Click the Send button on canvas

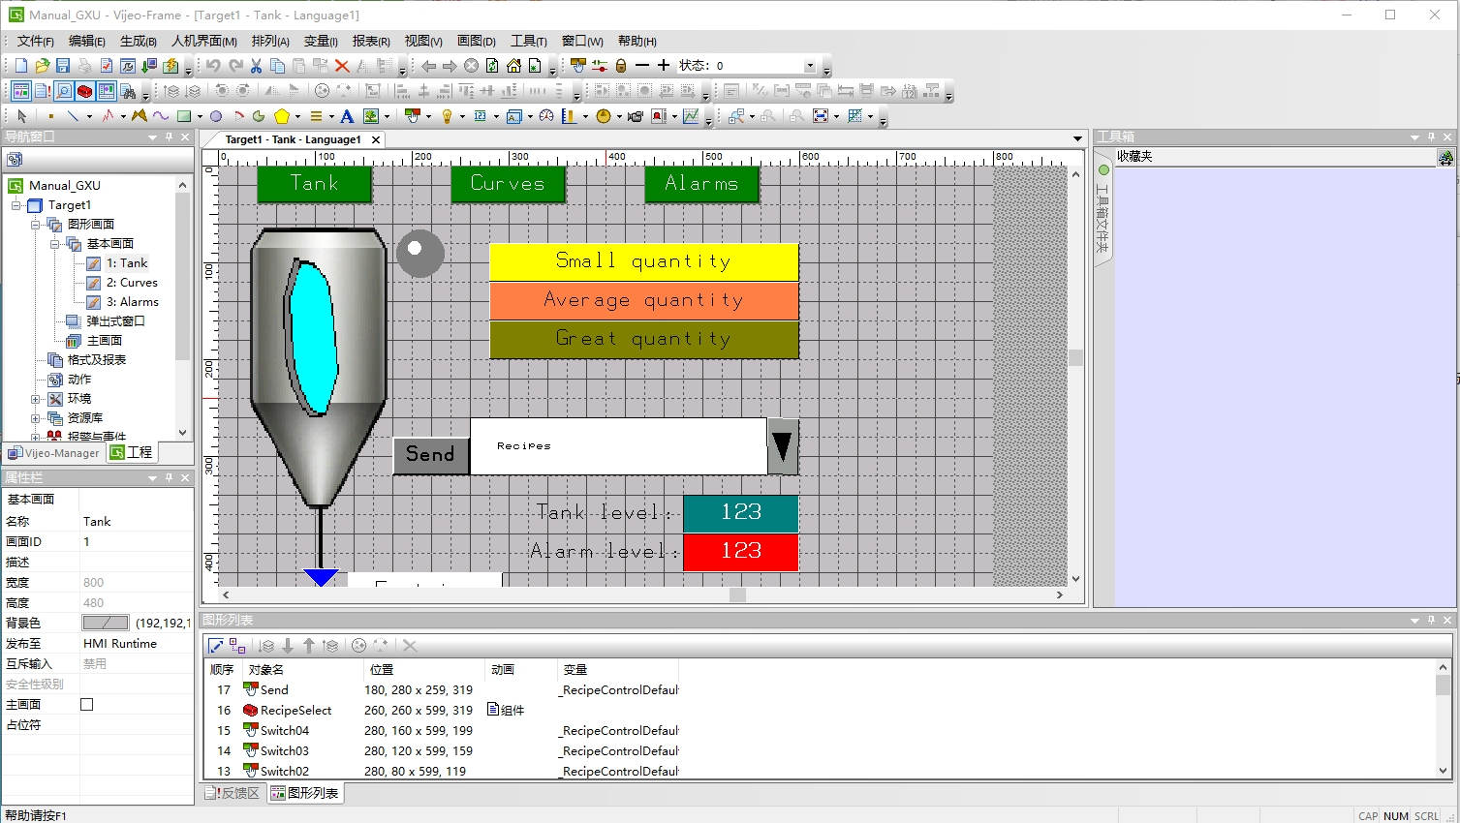coord(431,455)
